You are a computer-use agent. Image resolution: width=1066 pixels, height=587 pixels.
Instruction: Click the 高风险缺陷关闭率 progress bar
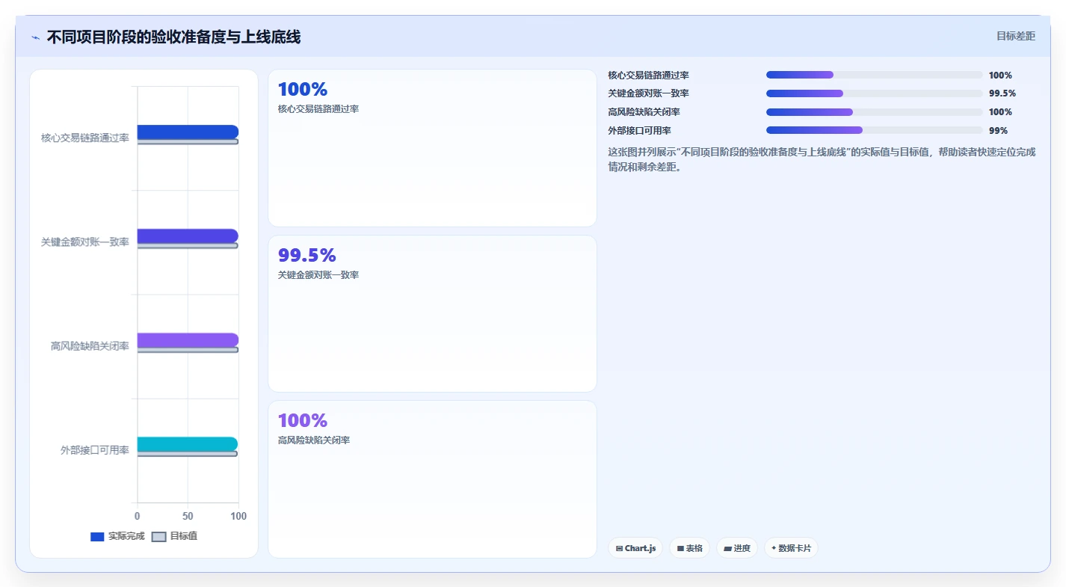874,112
